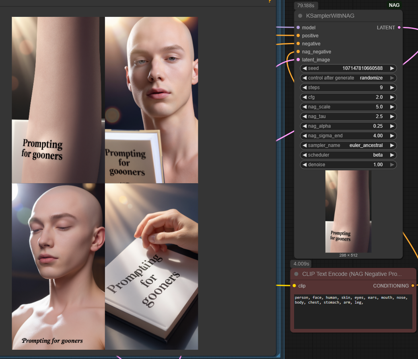Open the top-right bald face image

click(151, 100)
